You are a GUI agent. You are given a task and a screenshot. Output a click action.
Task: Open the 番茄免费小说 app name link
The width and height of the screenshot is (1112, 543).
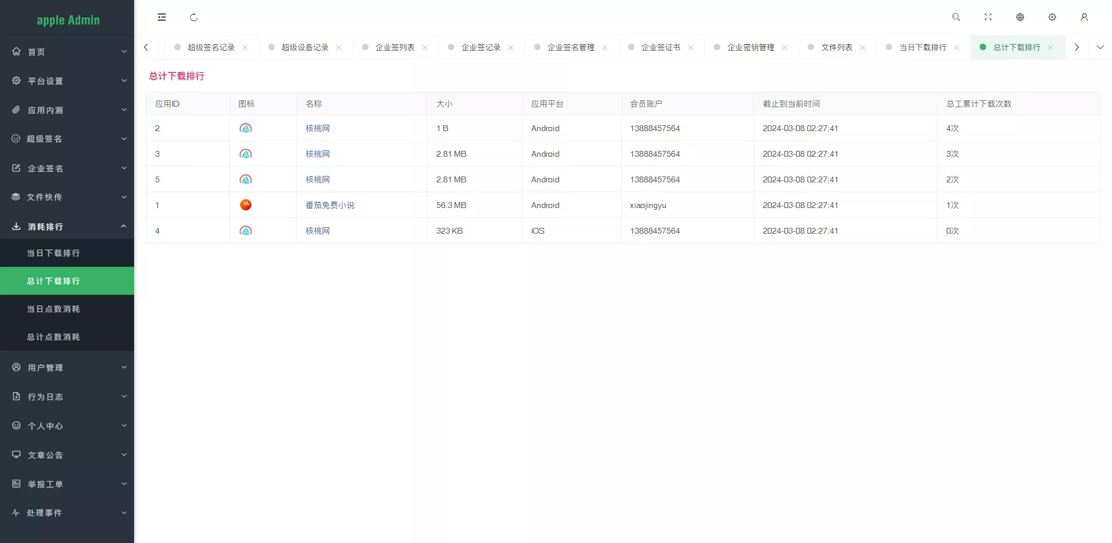[330, 205]
